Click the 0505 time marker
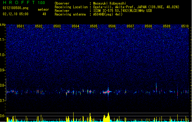Image resolution: width=192 pixels, height=122 pixels. click(94, 26)
